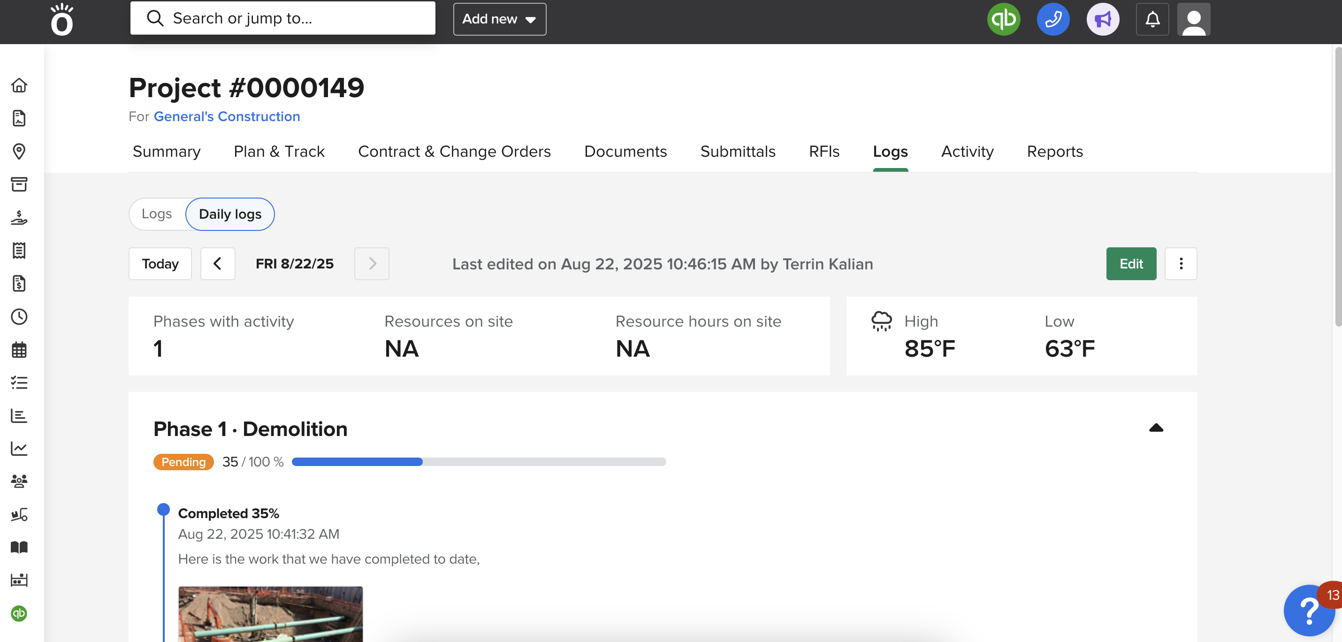Click the Phase 1 progress bar
1342x642 pixels.
point(478,462)
